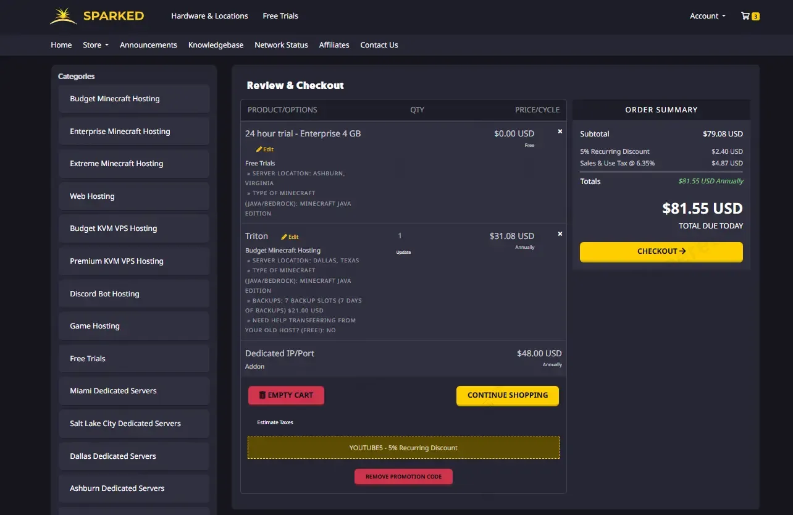Viewport: 793px width, 515px height.
Task: Remove the YOUTUBE5 promotion code
Action: click(403, 477)
